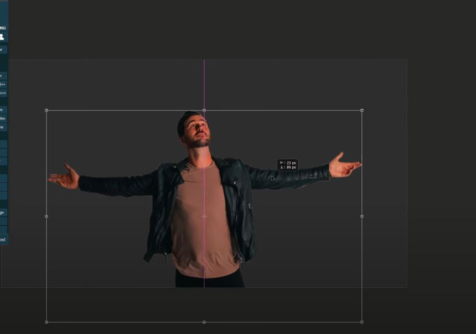Viewport: 476px width, 334px height.
Task: Click the magenta vertical guide above the man's head
Action: click(x=204, y=83)
